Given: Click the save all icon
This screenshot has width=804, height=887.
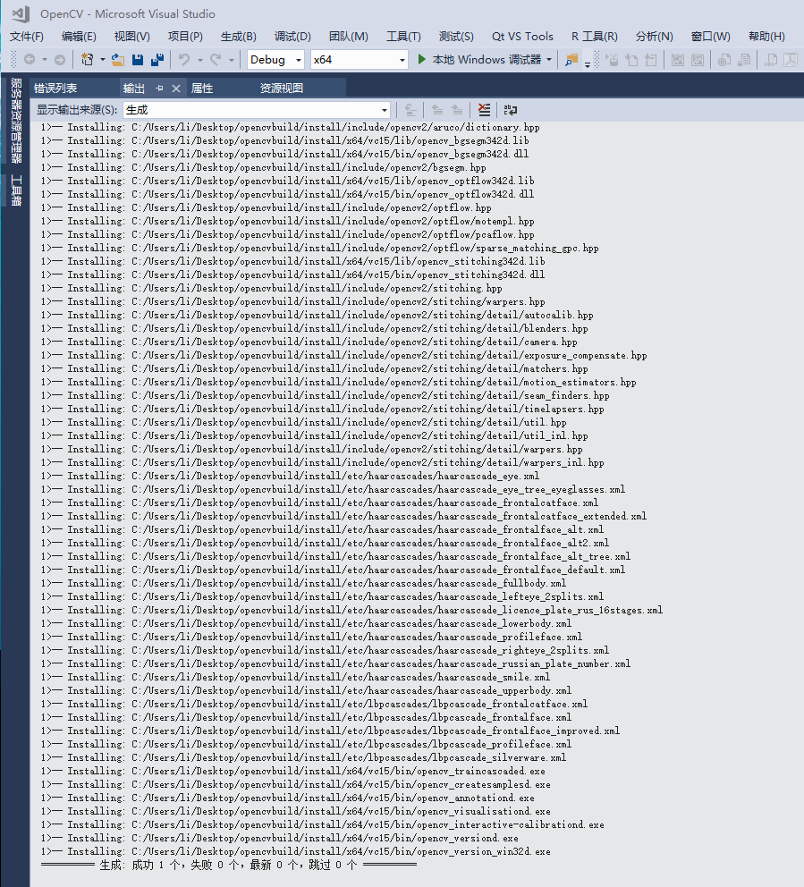Looking at the screenshot, I should [x=157, y=59].
